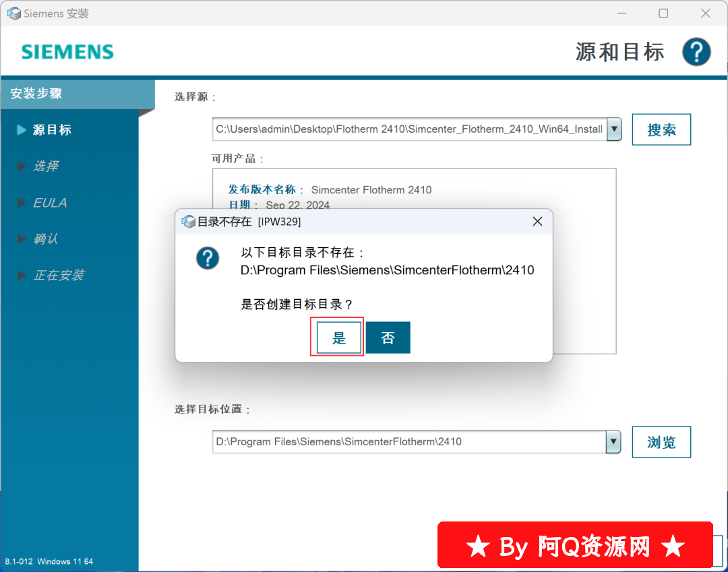Click the arrow beside 选择 step
Viewport: 728px width, 572px height.
(x=22, y=166)
